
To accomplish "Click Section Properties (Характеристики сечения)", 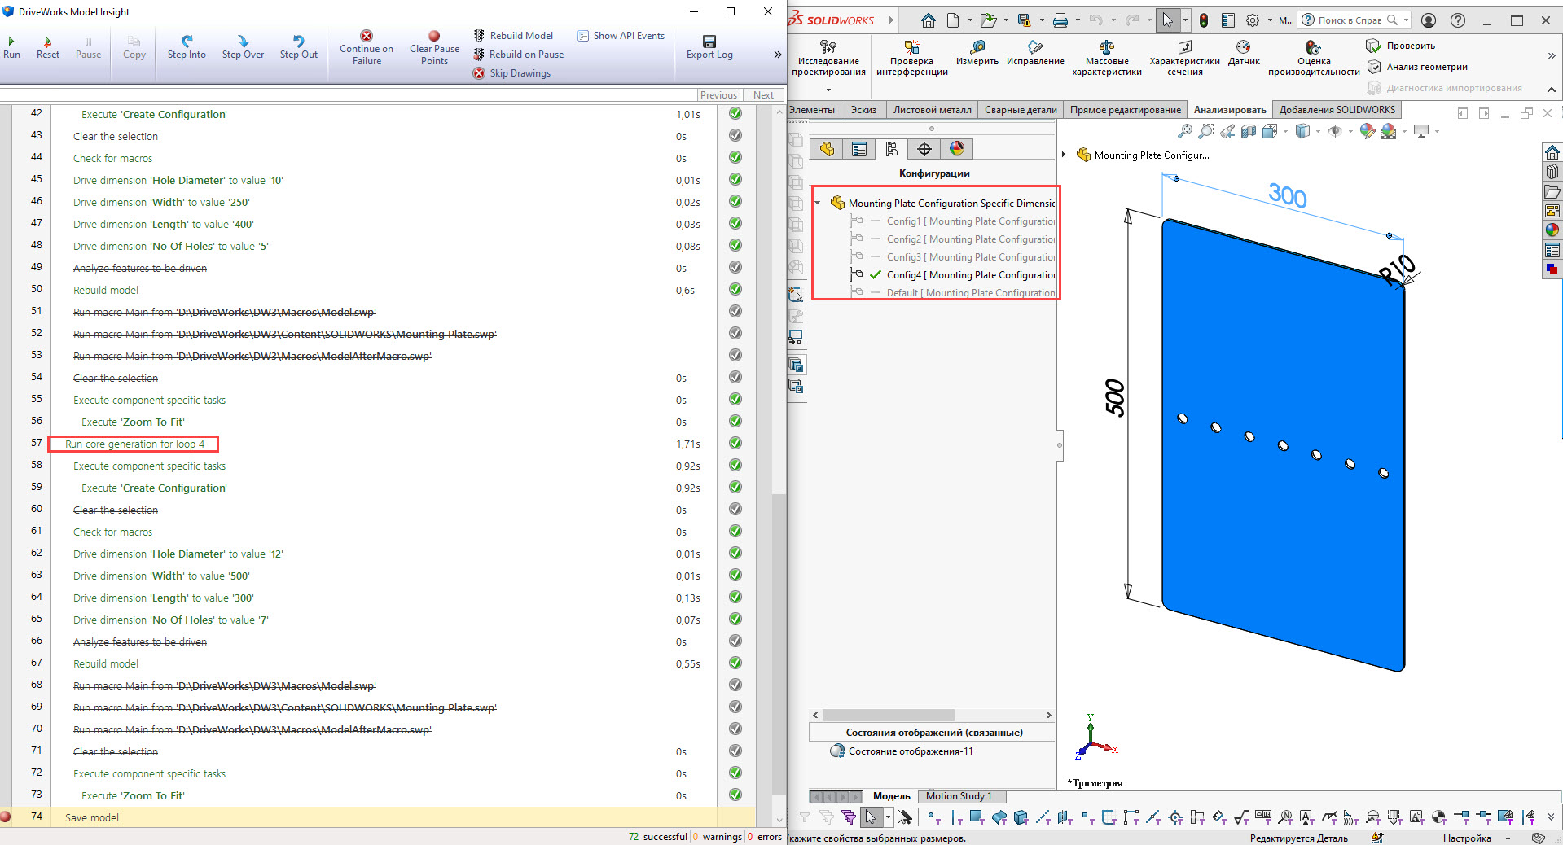I will [1184, 58].
